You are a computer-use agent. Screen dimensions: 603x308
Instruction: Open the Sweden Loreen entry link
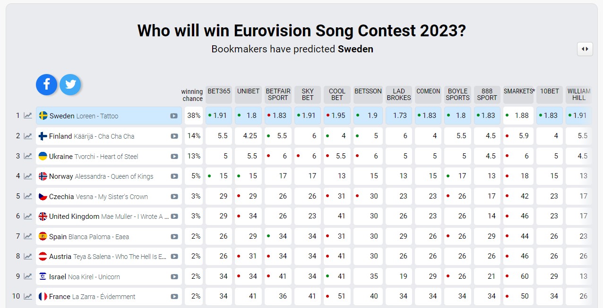[x=84, y=116]
